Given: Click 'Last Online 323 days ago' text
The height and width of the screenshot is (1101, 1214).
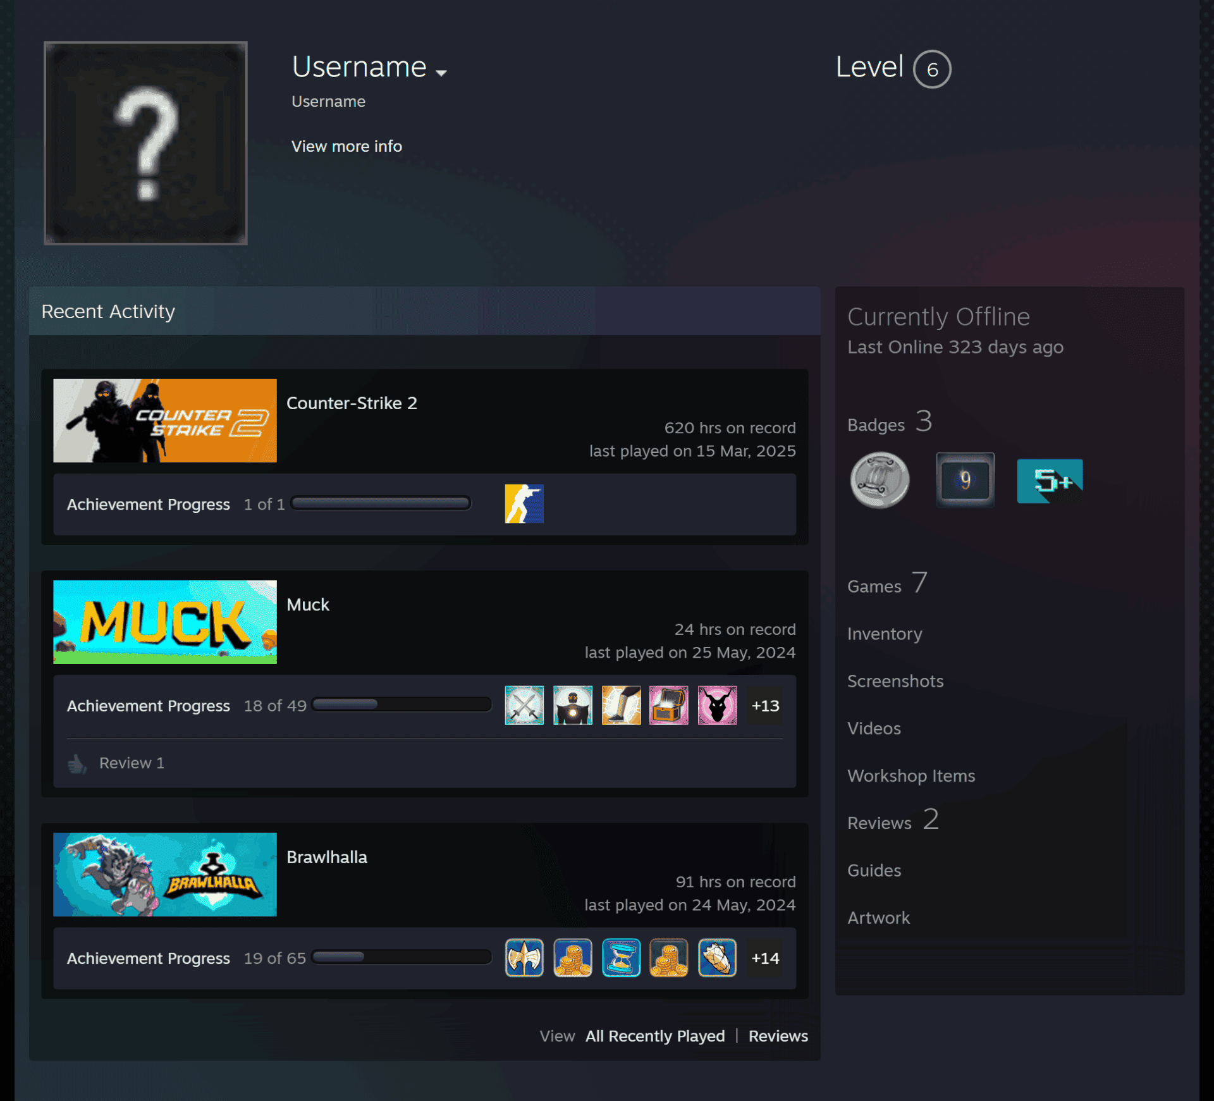Looking at the screenshot, I should coord(955,347).
